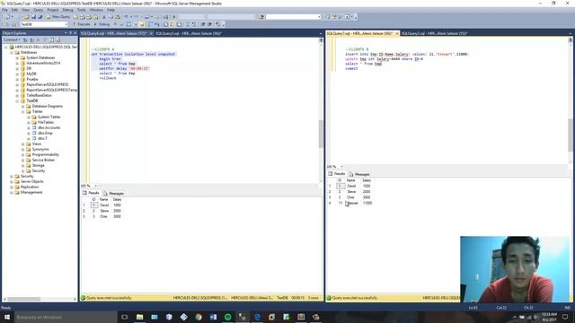Select the dbo.Emp table

(45, 133)
